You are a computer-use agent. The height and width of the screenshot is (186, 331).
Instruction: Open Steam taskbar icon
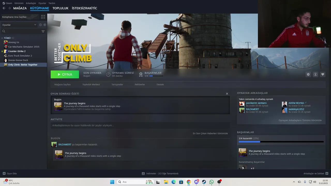tap(204, 182)
